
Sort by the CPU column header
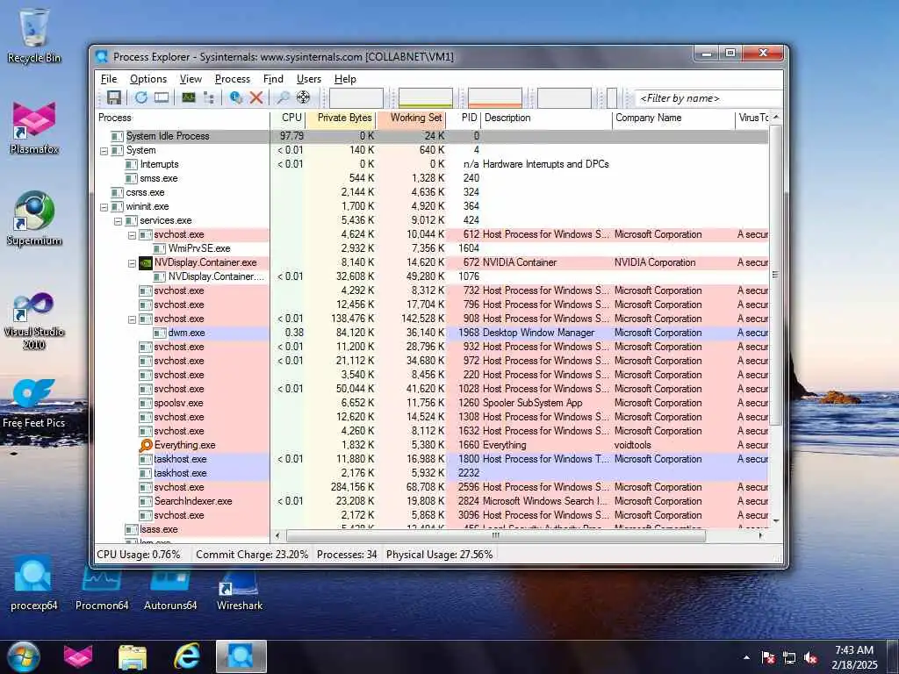click(287, 118)
